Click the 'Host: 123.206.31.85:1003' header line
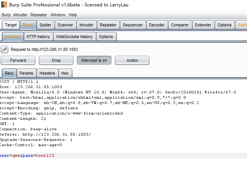The height and width of the screenshot is (194, 247). click(x=31, y=87)
